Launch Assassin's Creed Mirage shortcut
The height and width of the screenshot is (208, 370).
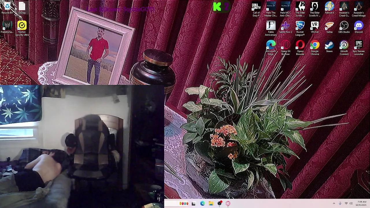(x=359, y=9)
